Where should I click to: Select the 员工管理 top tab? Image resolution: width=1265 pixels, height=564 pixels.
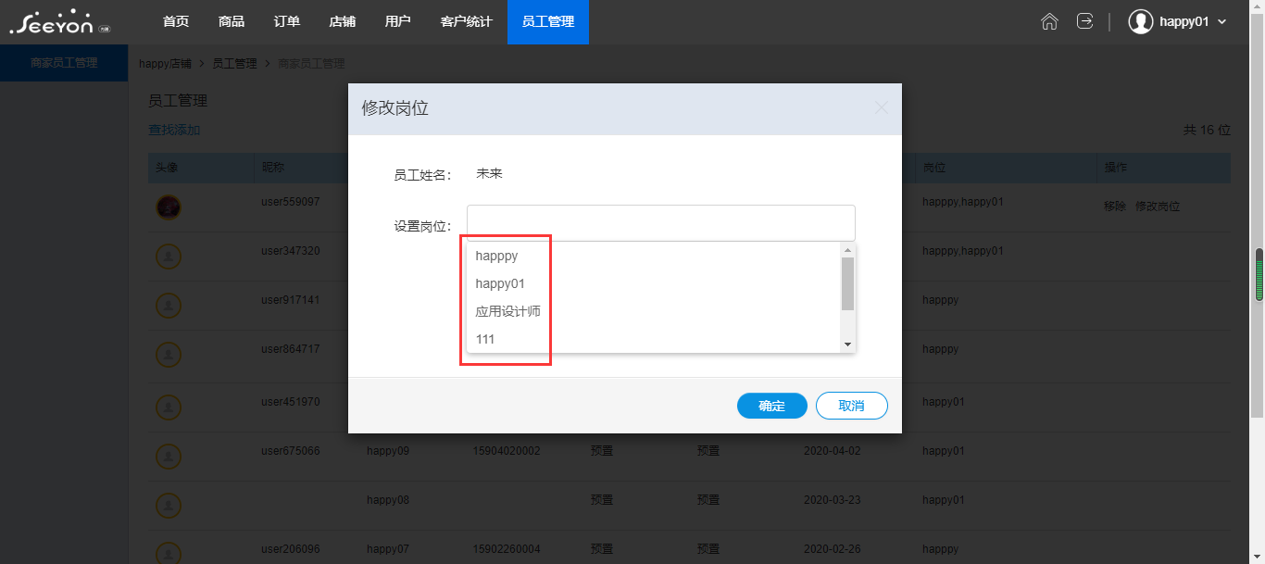pos(548,21)
